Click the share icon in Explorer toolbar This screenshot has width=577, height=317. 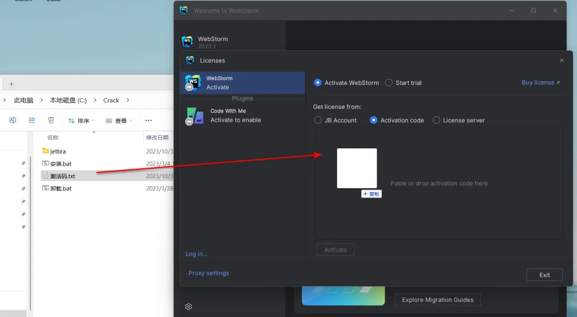click(x=32, y=120)
